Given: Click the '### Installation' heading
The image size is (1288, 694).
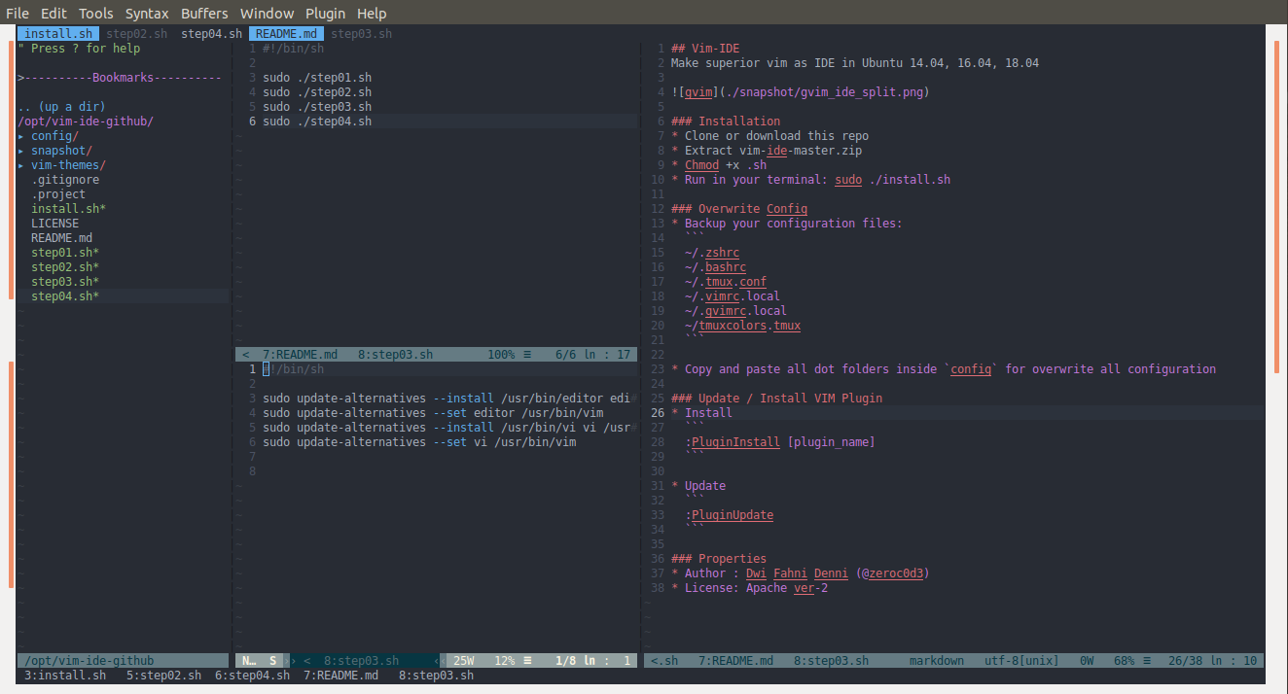Looking at the screenshot, I should (726, 121).
